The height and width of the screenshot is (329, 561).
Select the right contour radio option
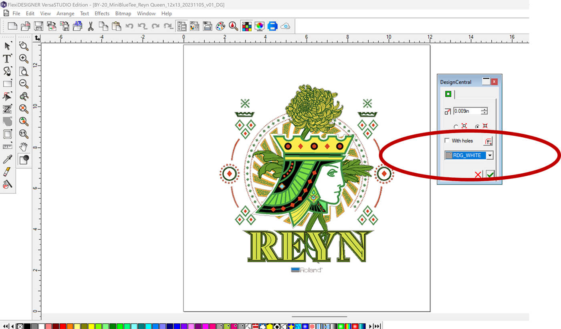point(477,126)
